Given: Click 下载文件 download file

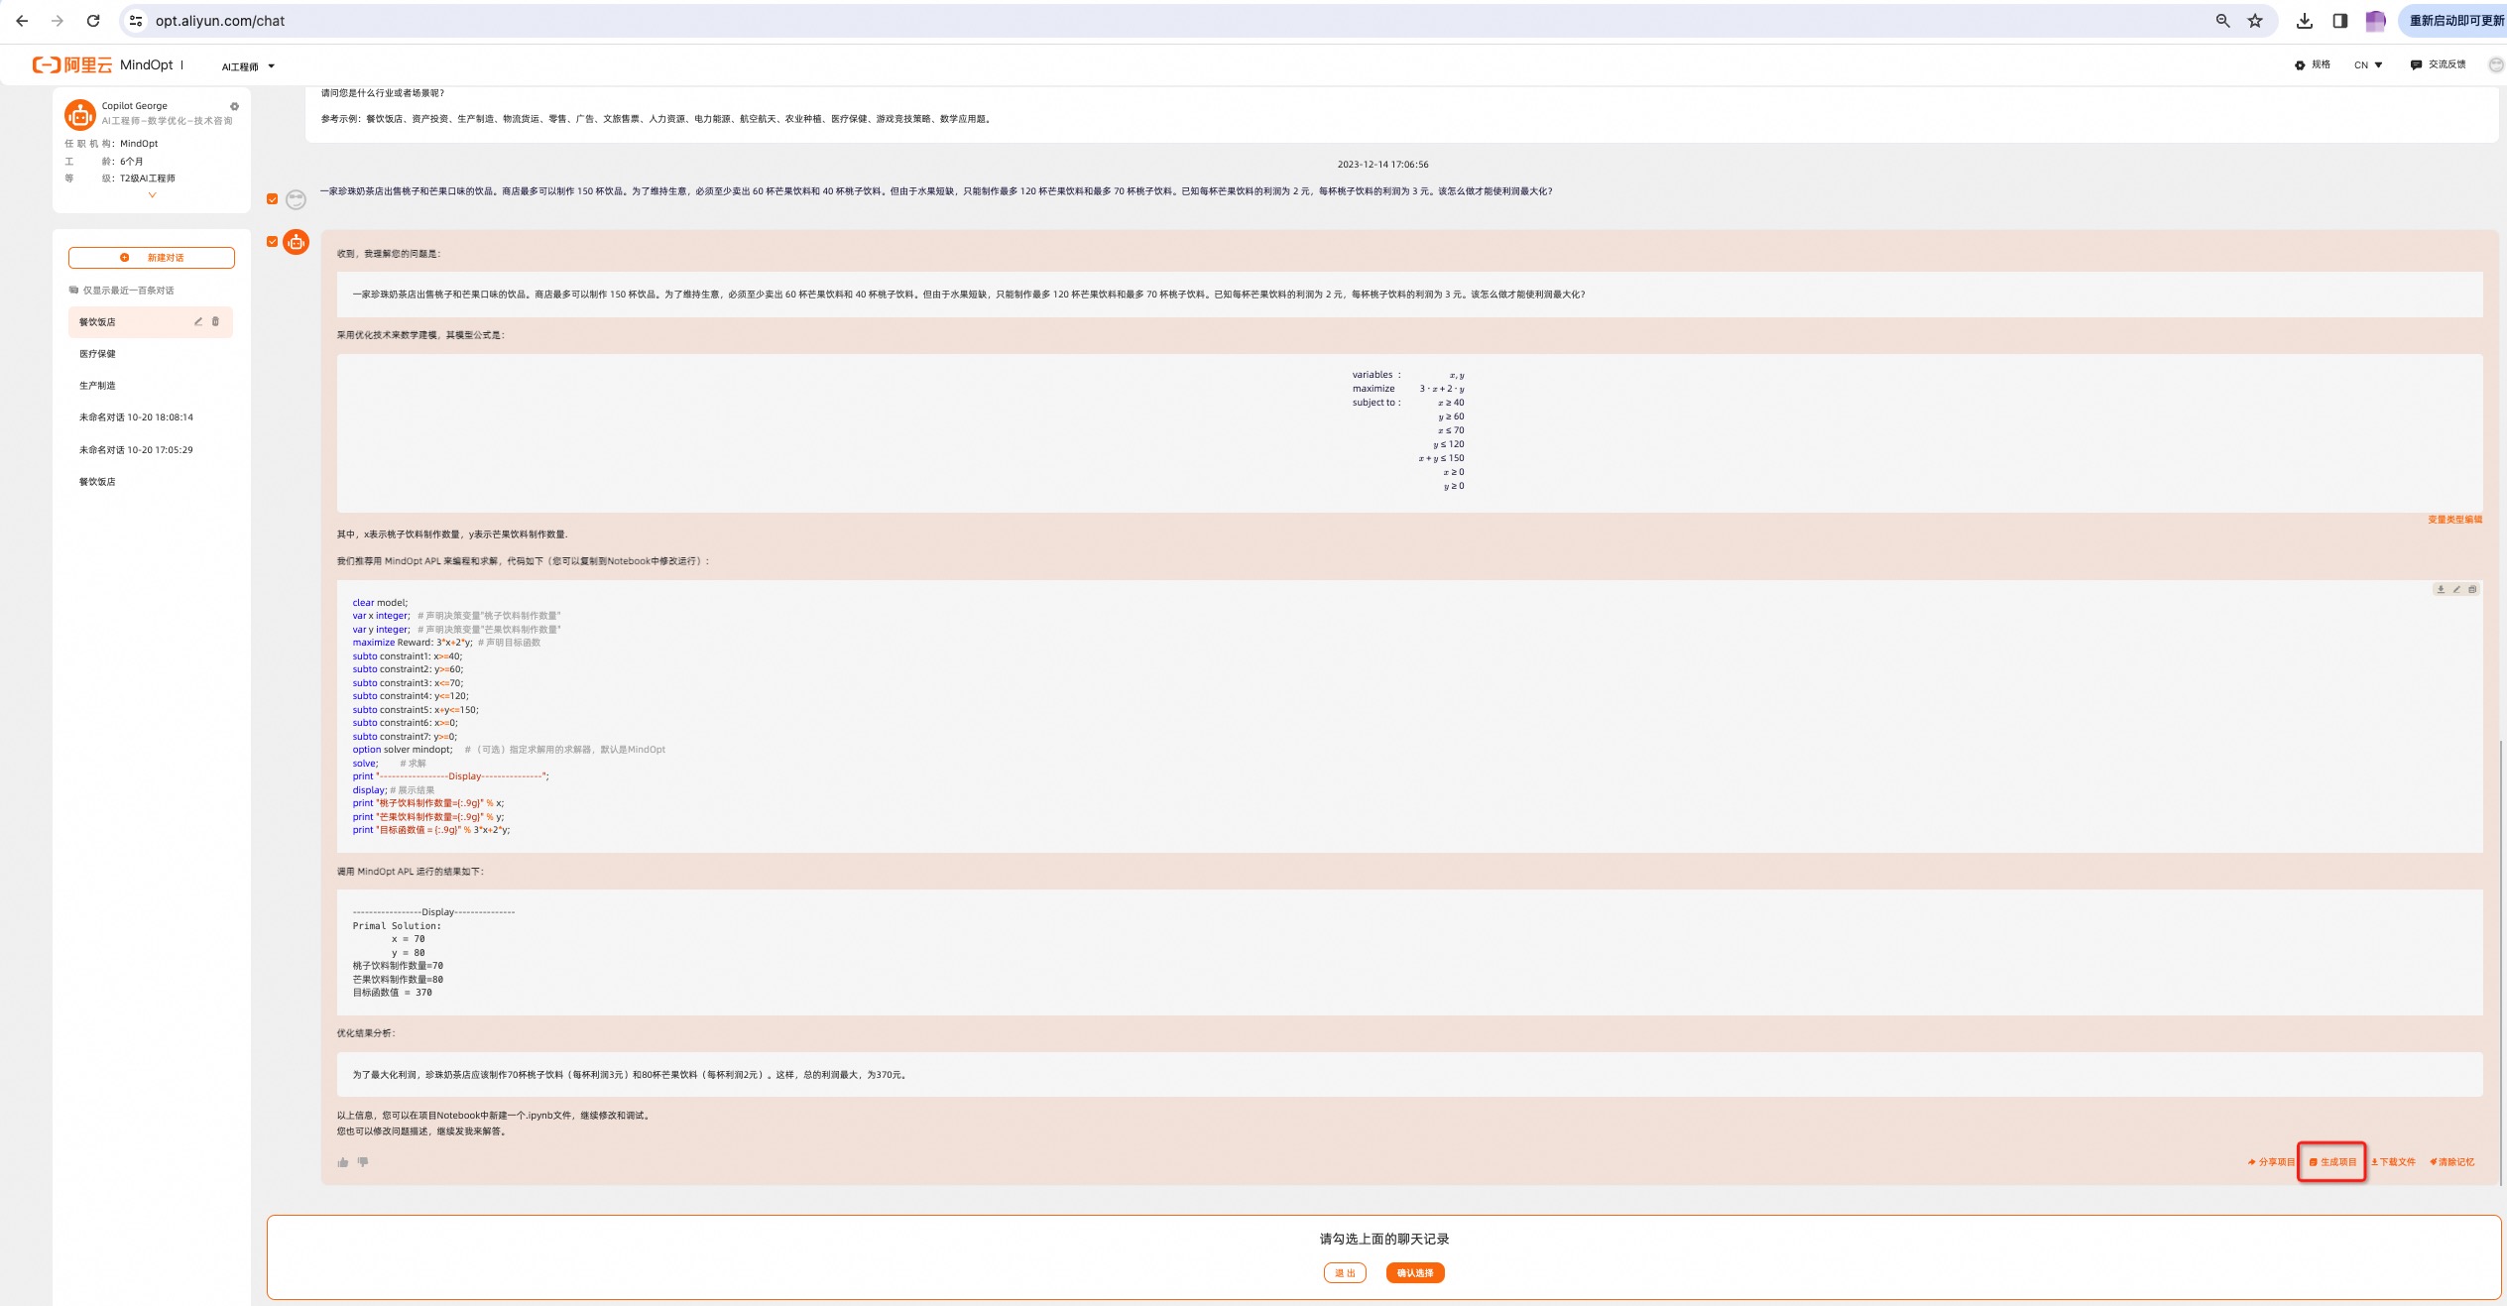Looking at the screenshot, I should click(x=2393, y=1162).
